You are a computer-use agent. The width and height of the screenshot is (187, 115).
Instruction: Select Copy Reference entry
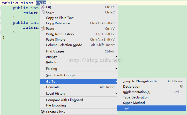click(79, 23)
